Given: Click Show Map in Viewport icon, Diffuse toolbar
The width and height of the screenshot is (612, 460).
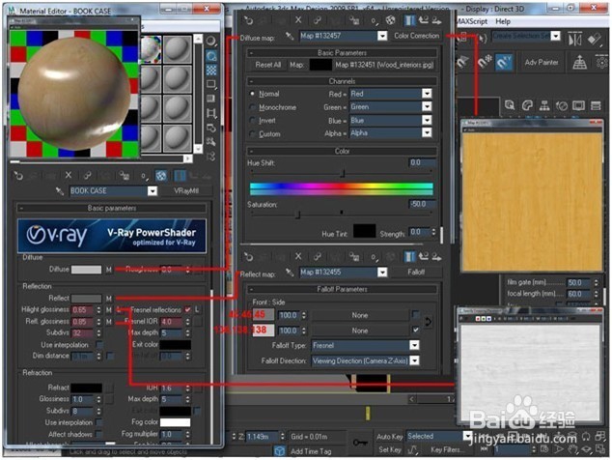Looking at the screenshot, I should (x=391, y=20).
